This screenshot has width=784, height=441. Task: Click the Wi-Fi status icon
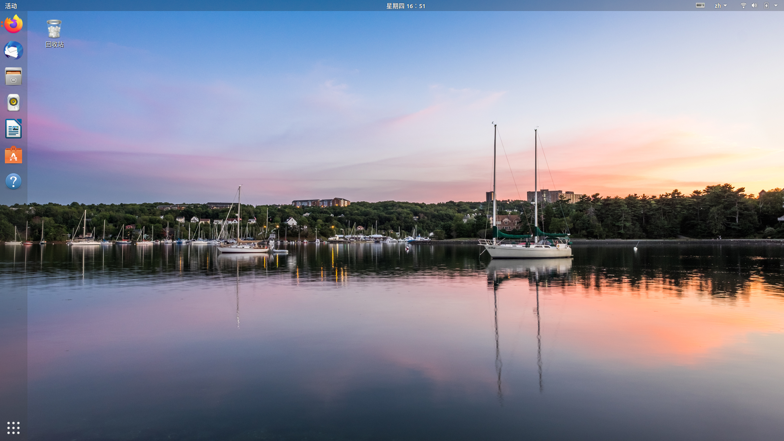coord(744,6)
